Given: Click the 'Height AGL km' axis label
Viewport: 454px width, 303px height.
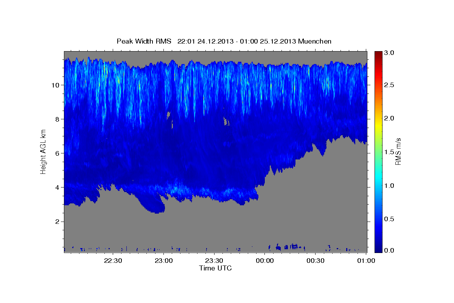Looking at the screenshot, I should pyautogui.click(x=44, y=151).
